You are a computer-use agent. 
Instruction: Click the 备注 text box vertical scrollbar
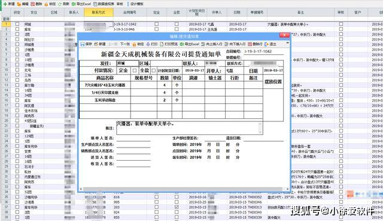point(260,128)
